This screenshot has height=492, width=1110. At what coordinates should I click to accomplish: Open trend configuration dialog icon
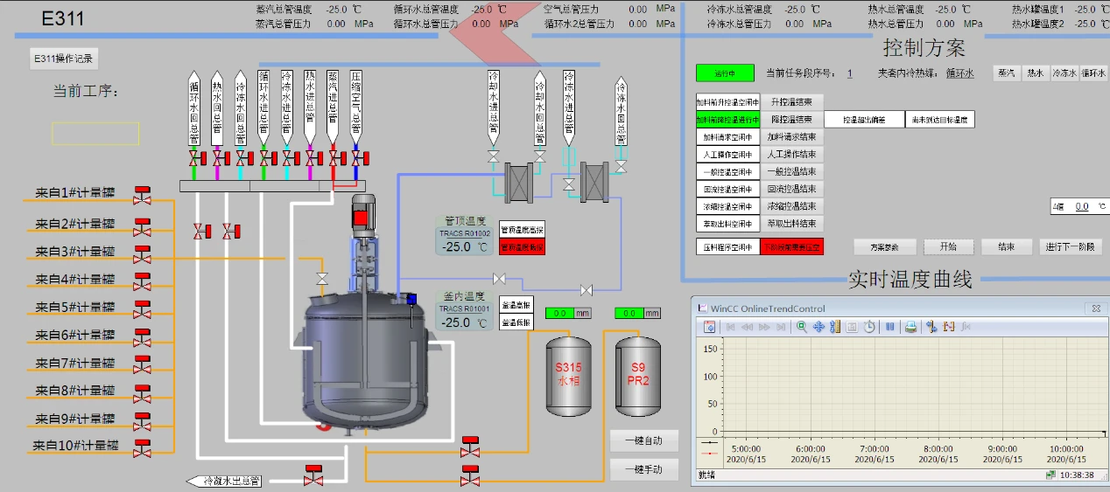coord(711,327)
